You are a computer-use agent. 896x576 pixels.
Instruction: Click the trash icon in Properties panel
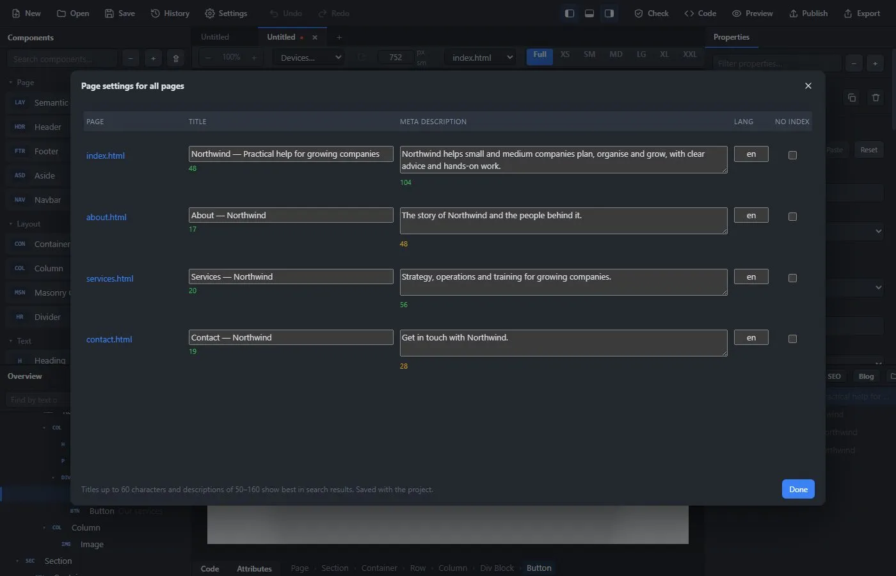point(876,98)
